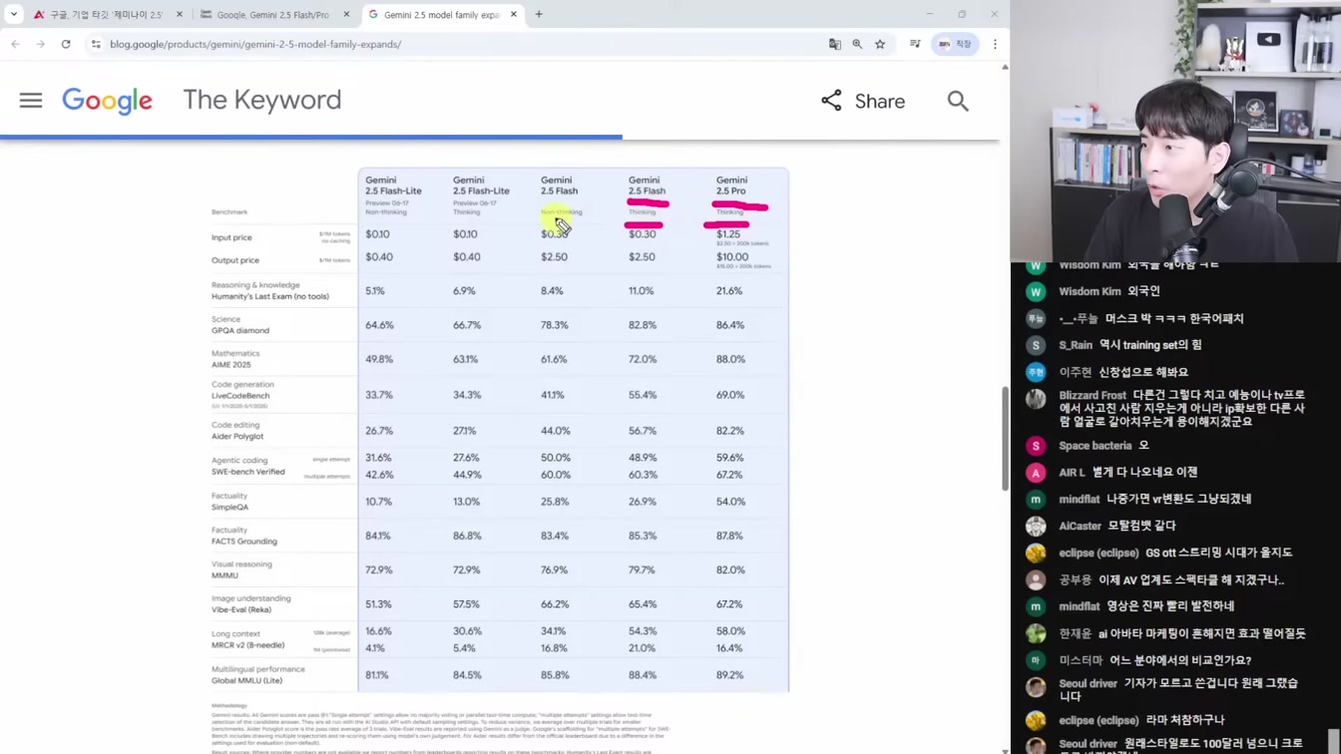Click 'MRCR v2 (8-needle)' benchmark label

point(247,645)
